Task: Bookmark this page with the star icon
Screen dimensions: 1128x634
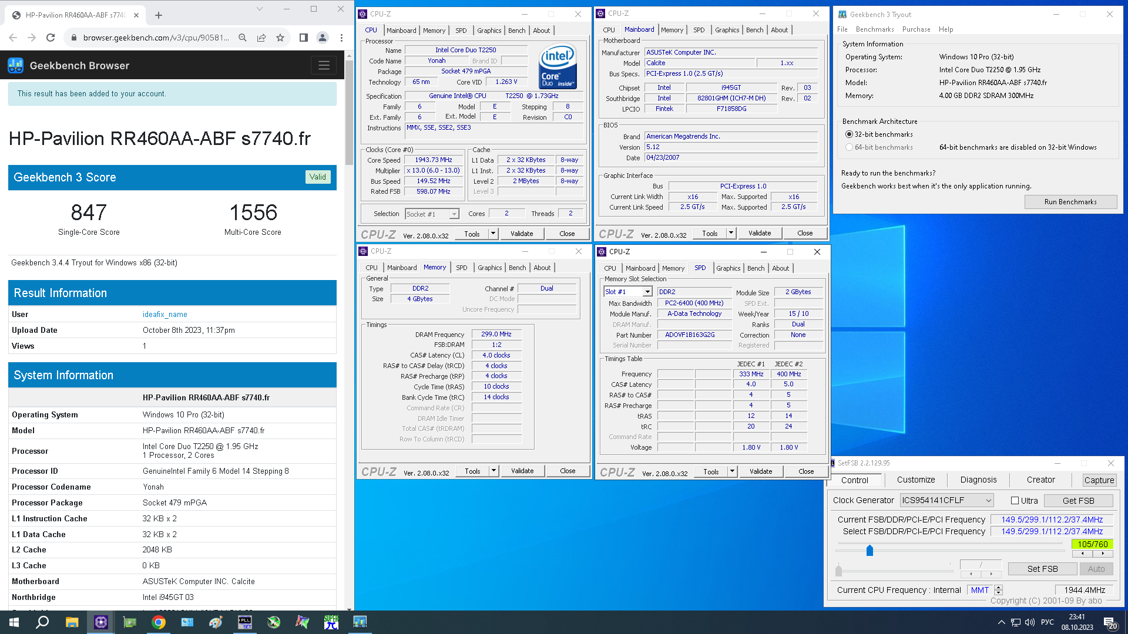Action: coord(280,38)
